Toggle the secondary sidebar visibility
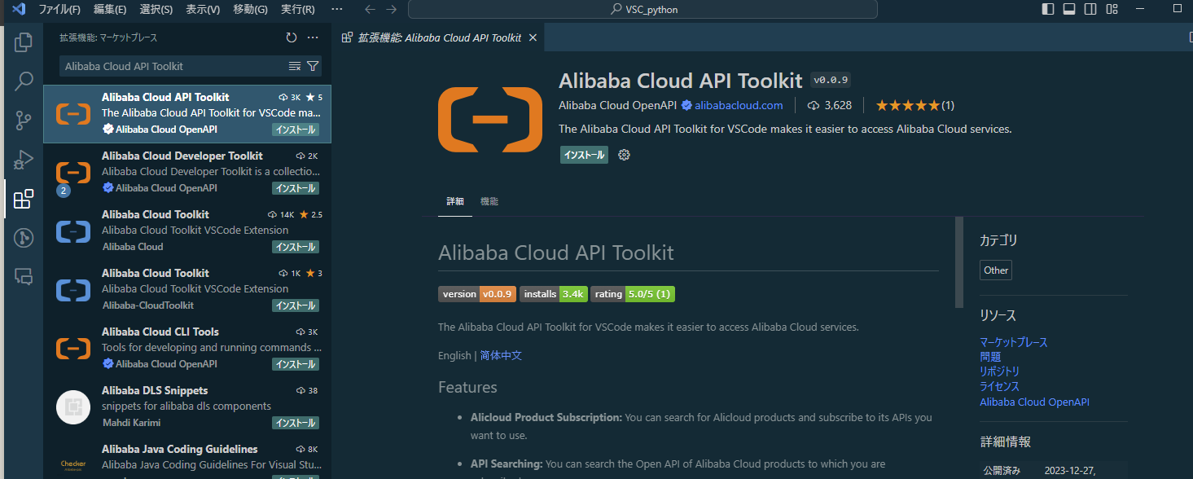 pyautogui.click(x=1090, y=9)
